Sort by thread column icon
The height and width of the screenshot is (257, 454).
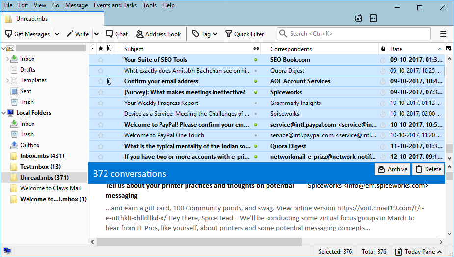coord(92,49)
